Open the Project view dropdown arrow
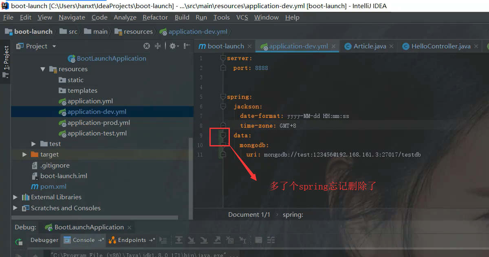 (x=54, y=46)
